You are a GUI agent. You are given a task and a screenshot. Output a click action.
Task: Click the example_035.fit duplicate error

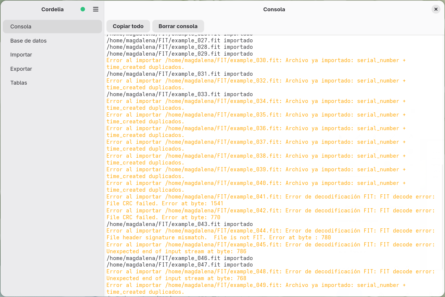[256, 118]
